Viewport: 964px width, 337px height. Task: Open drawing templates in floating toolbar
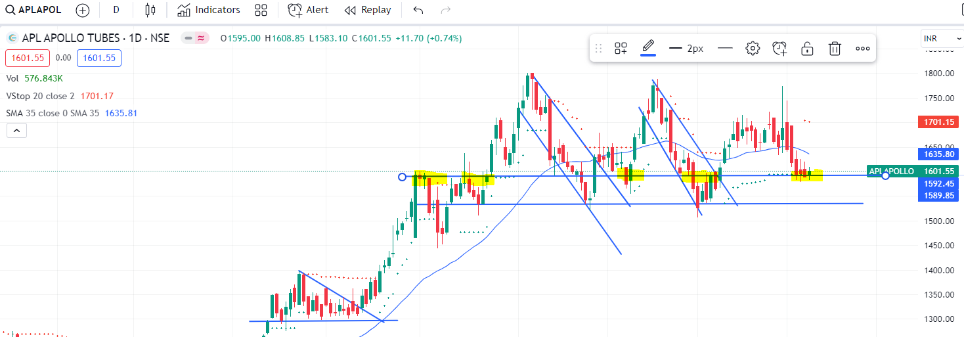coord(621,48)
